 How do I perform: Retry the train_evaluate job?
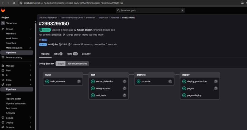coord(79,81)
